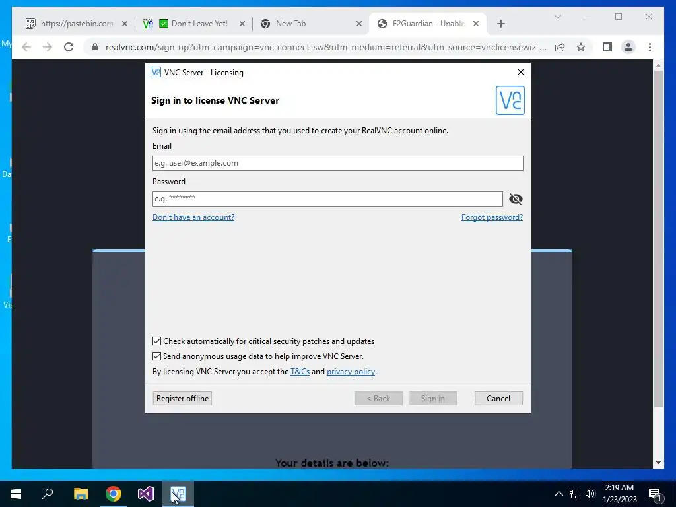
Task: Select VNC Server taskbar icon
Action: click(x=178, y=494)
